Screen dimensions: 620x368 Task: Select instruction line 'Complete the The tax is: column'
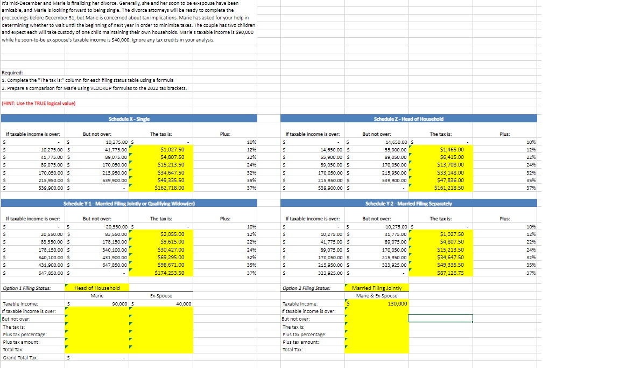pos(87,80)
